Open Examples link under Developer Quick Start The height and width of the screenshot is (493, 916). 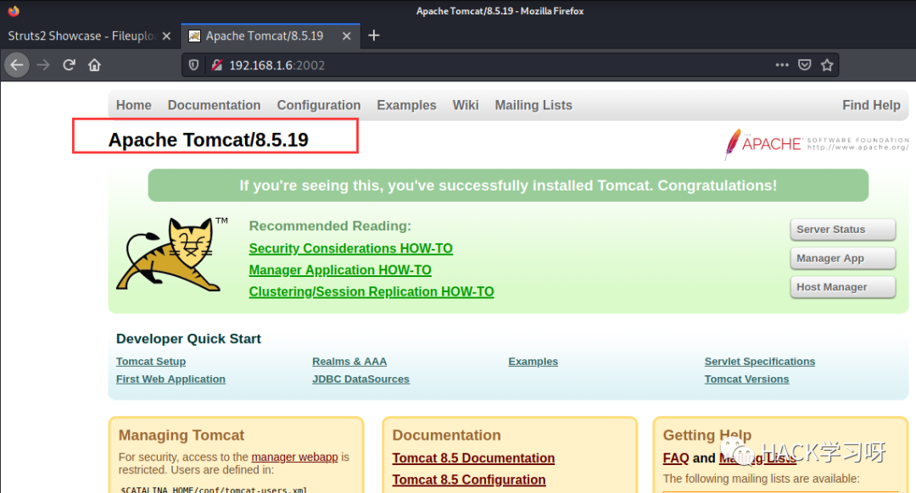pyautogui.click(x=533, y=361)
